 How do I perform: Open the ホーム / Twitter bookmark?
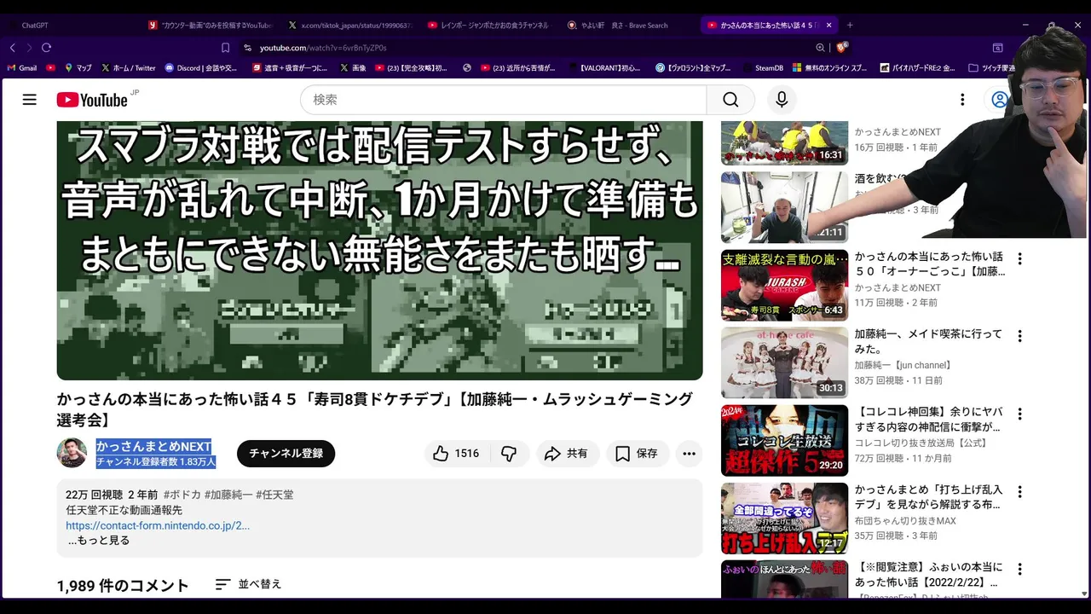[x=129, y=68]
